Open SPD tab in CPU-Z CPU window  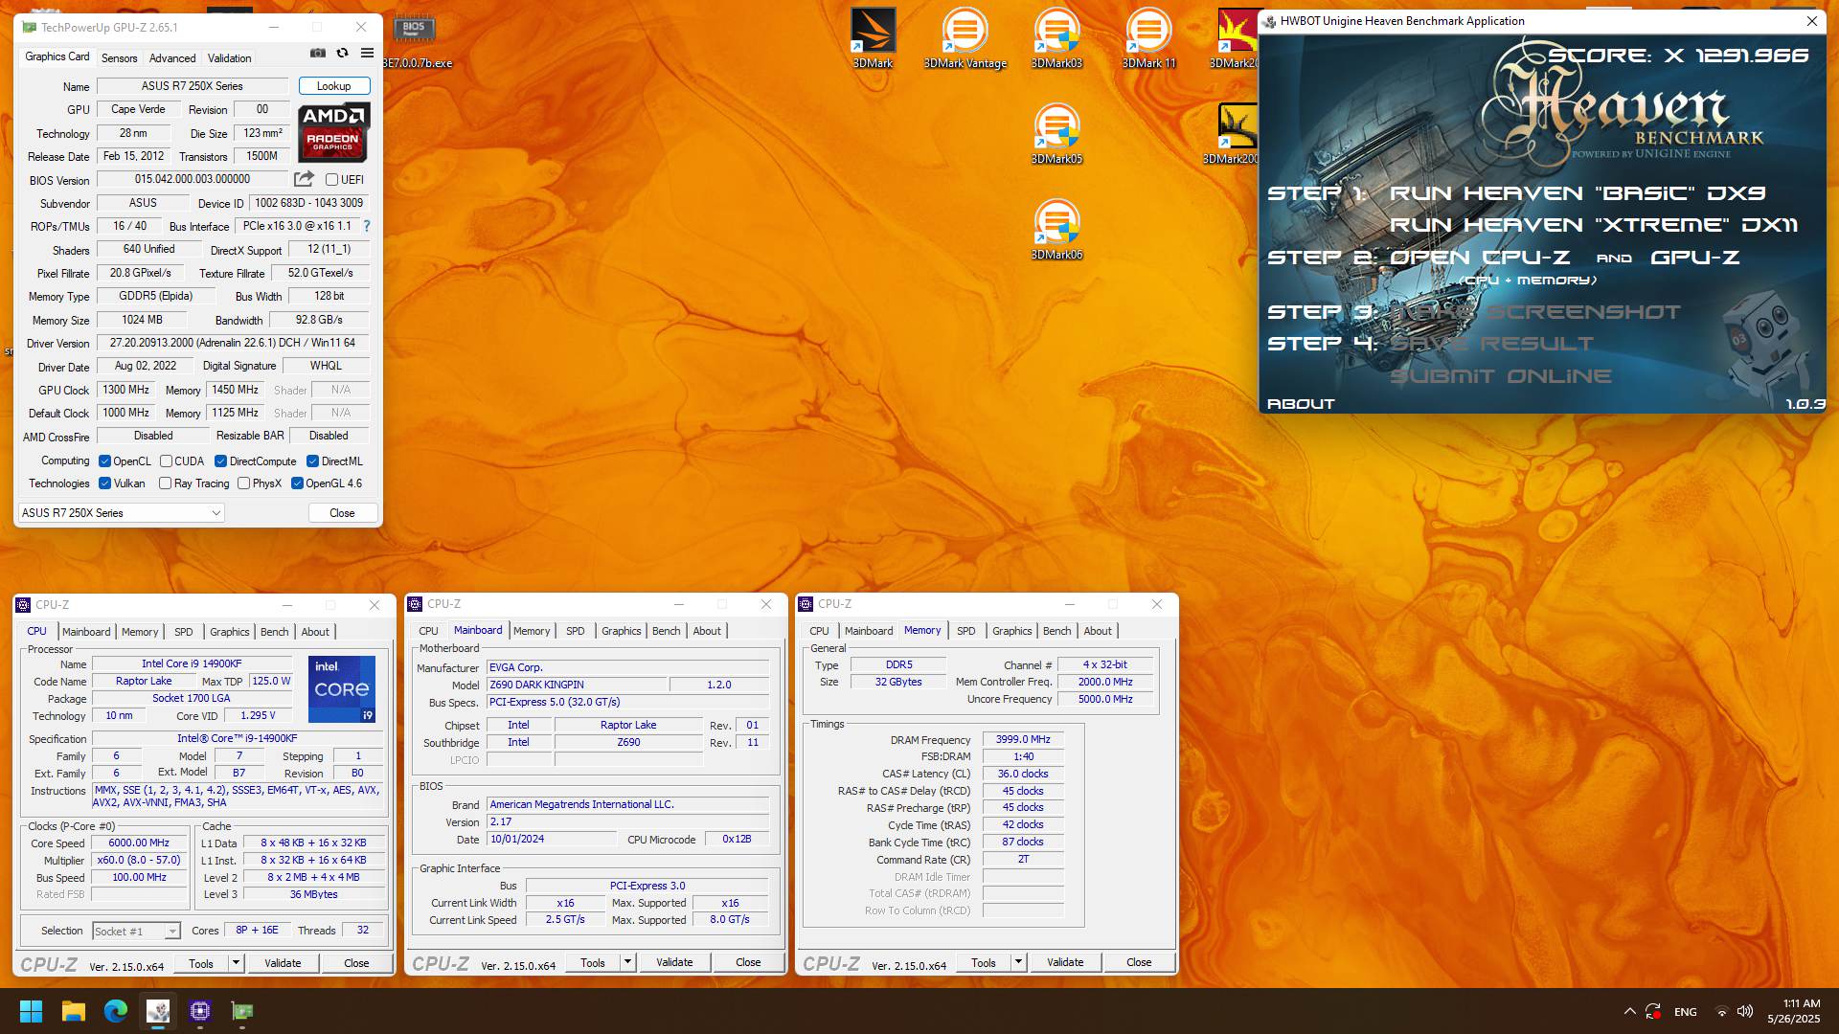tap(184, 632)
